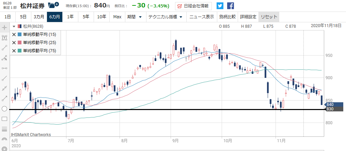Select the Fibonacci arcs tool
346x151 pixels.
point(4,139)
